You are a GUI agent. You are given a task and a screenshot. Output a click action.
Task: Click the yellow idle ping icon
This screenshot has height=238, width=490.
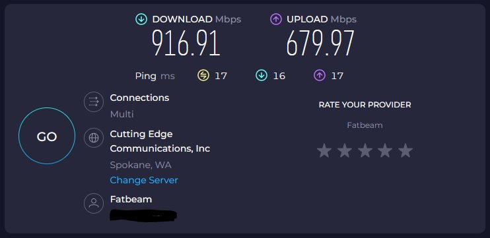[203, 76]
